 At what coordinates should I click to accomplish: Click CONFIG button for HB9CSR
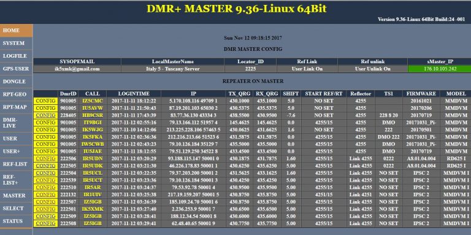tap(45, 115)
